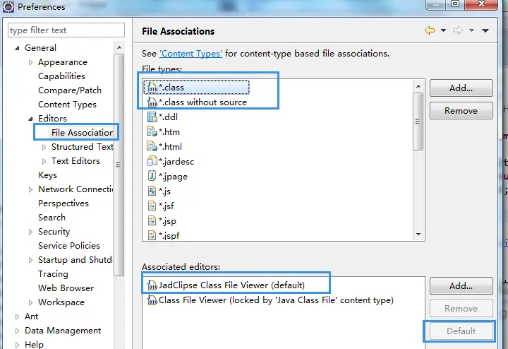Select Capabilities in the tree
The image size is (508, 349).
tap(61, 76)
